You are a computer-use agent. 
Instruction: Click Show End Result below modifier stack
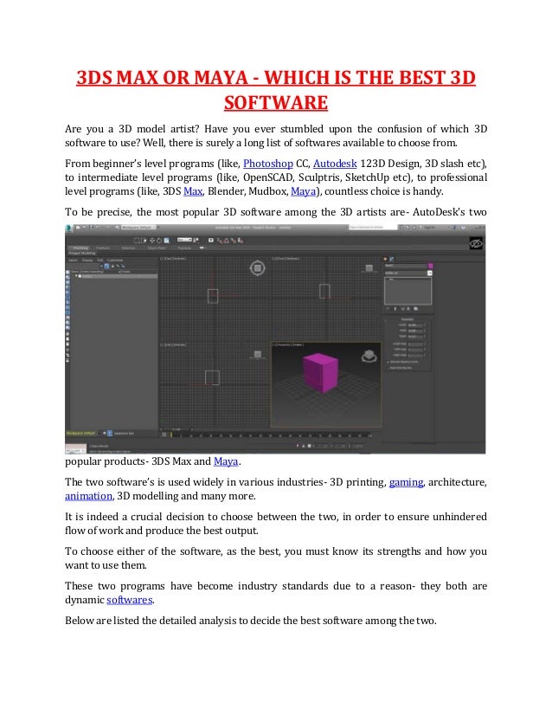tap(395, 309)
